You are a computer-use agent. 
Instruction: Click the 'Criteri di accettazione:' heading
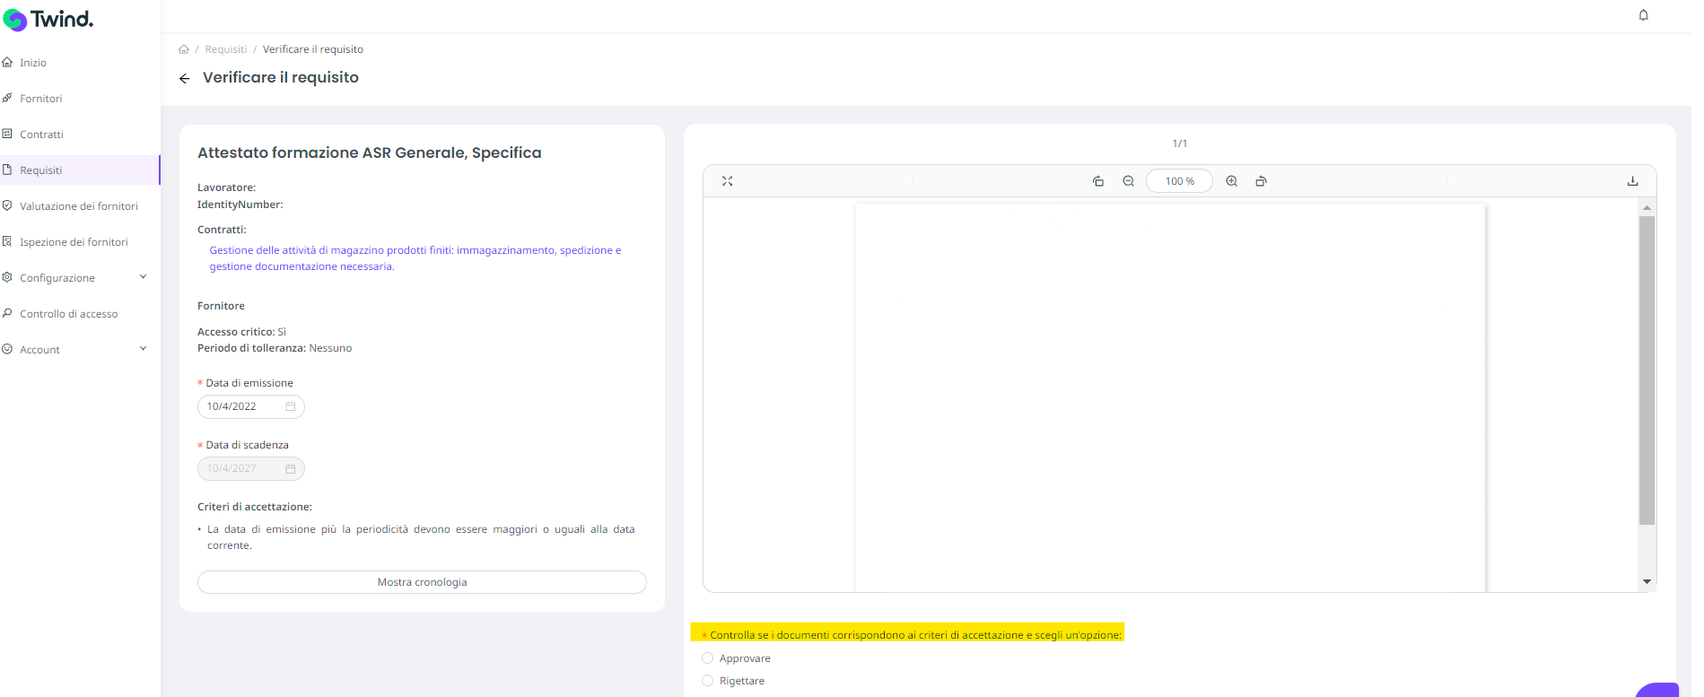click(255, 507)
